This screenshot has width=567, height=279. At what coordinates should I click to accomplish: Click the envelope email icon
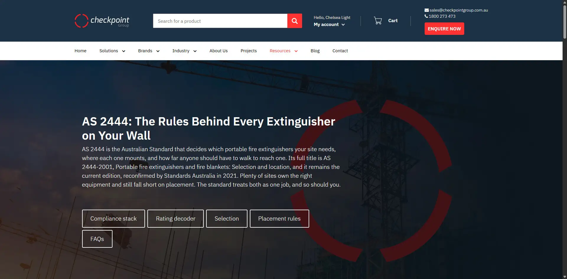(426, 10)
